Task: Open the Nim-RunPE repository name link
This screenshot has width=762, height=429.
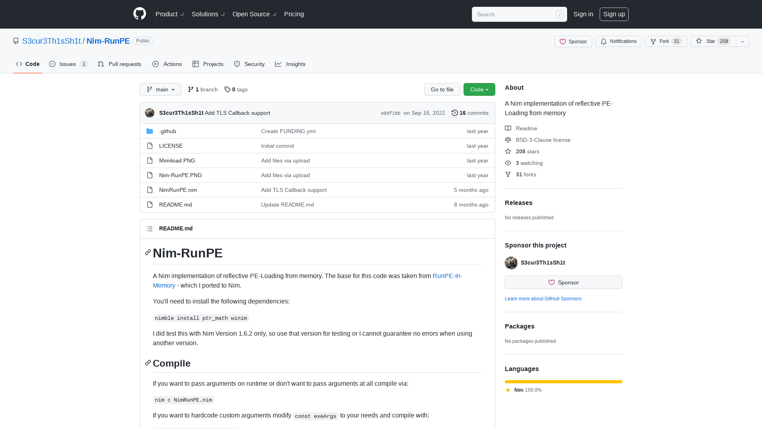Action: [108, 41]
